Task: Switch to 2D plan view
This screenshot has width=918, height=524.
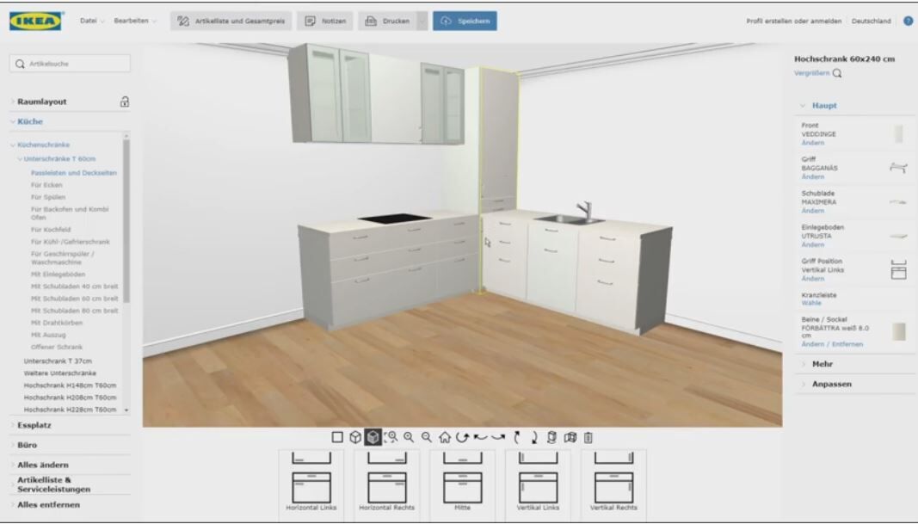Action: pyautogui.click(x=337, y=436)
